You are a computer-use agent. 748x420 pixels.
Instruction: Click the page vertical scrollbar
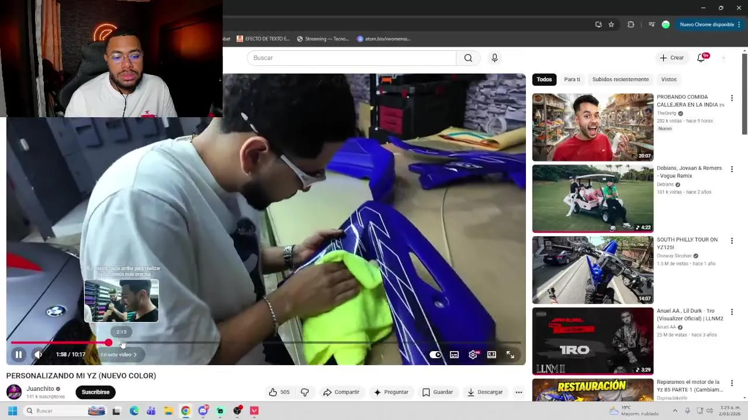click(x=744, y=93)
